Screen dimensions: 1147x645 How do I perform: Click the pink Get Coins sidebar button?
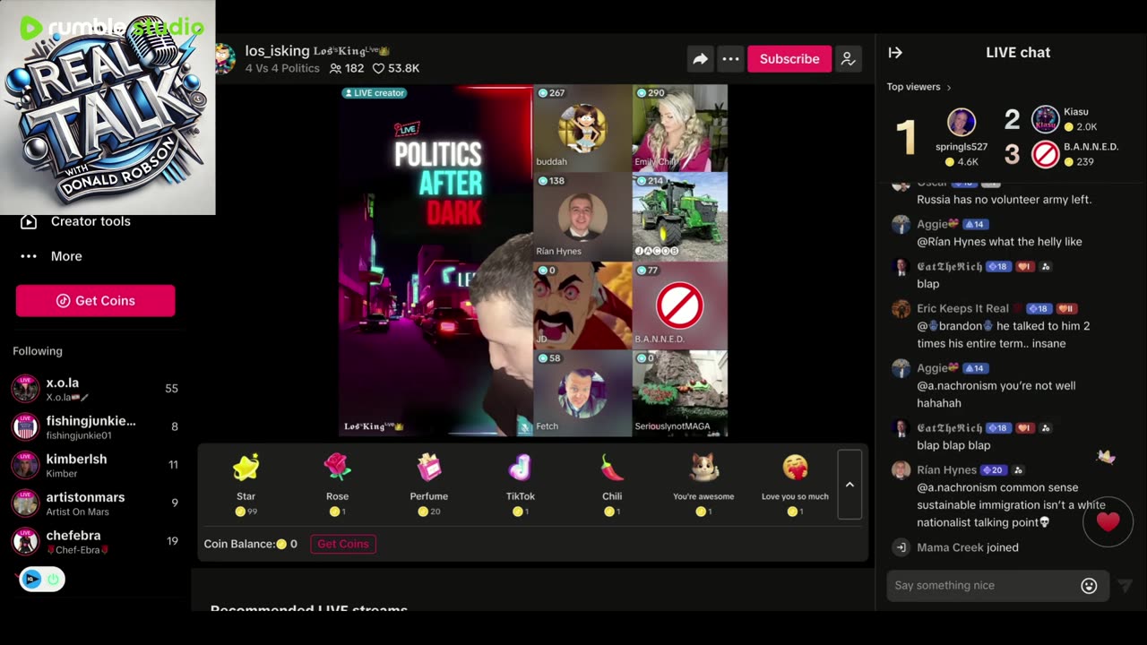point(95,301)
